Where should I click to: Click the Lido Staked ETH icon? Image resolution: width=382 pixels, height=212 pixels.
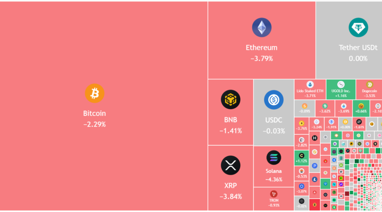(310, 84)
